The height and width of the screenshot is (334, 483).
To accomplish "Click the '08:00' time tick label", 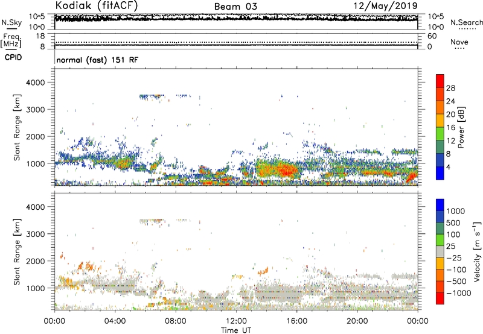I will [176, 321].
